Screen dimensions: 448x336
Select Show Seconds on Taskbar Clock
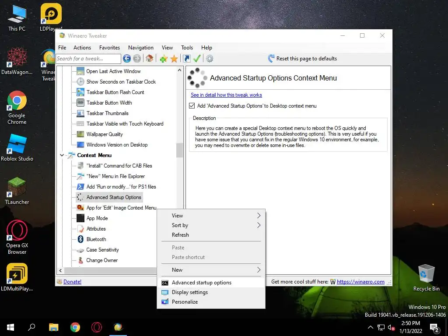121,82
